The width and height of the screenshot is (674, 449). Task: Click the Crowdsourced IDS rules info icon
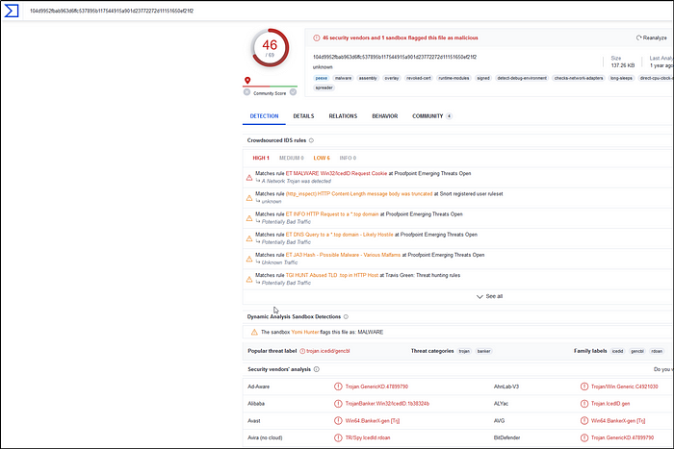(311, 140)
